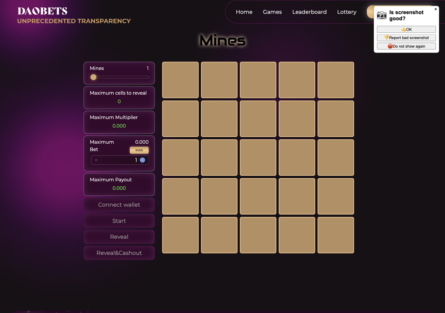
Task: Open the Games menu
Action: coord(272,12)
